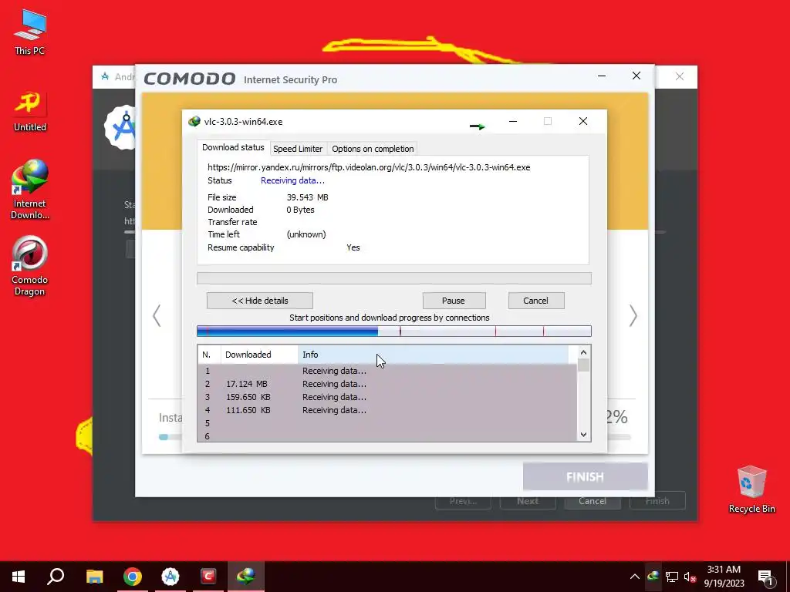Open This PC desktop icon

click(x=30, y=32)
